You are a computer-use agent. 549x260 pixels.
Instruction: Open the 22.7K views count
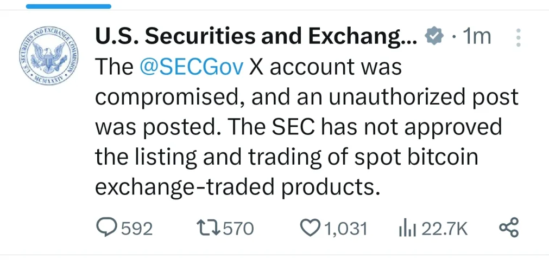pos(444,229)
